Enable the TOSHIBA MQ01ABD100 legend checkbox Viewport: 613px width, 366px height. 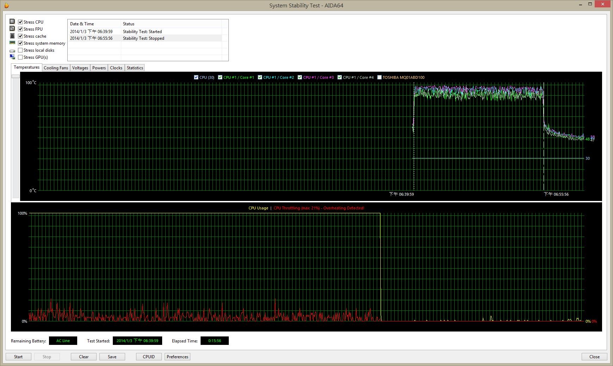tap(380, 77)
